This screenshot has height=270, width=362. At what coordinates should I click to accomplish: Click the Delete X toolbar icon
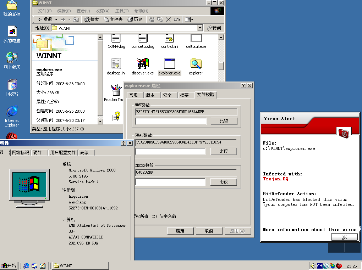tap(169, 19)
